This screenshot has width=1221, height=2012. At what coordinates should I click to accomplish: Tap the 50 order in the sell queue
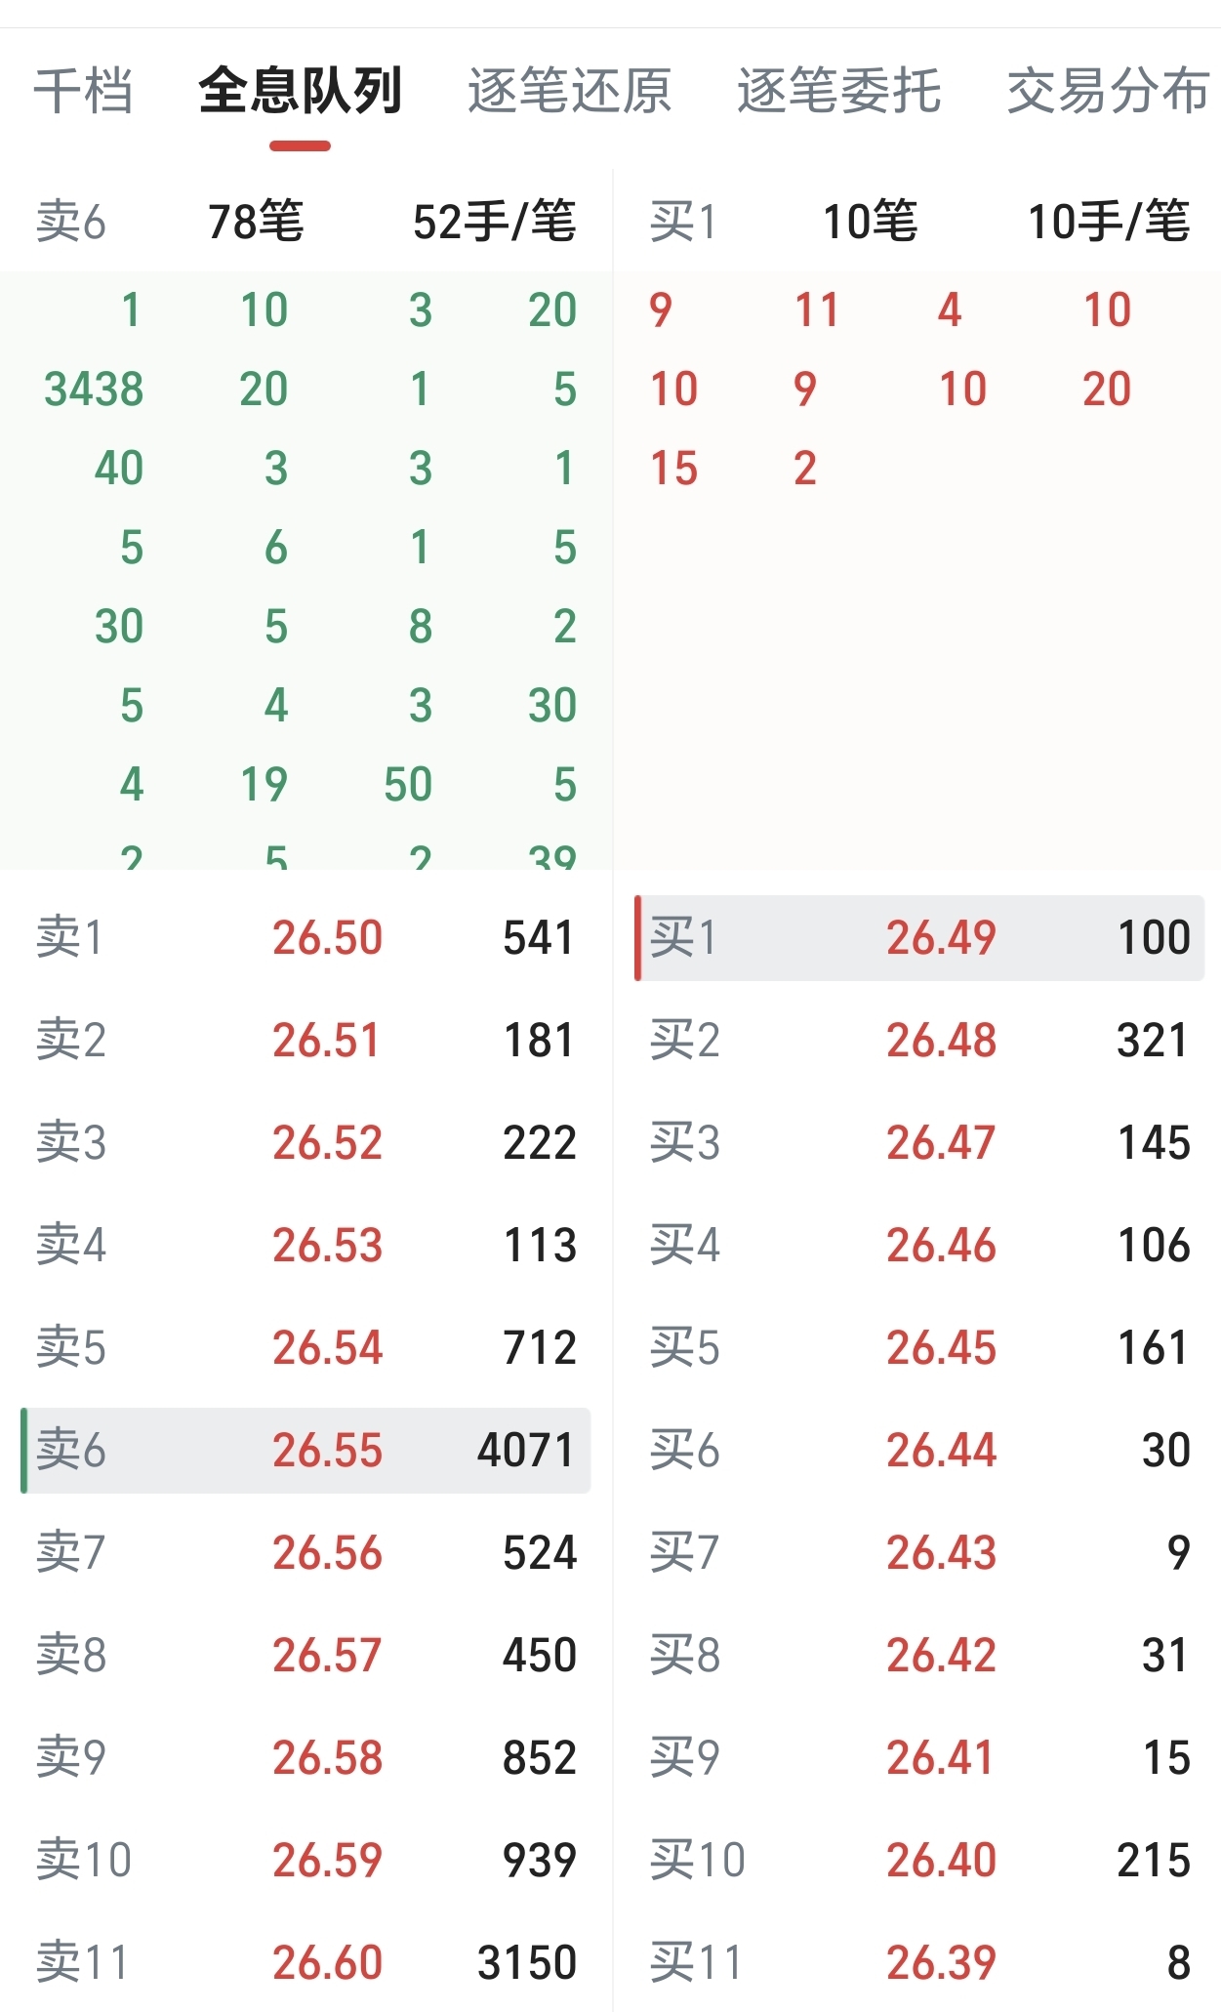coord(408,785)
